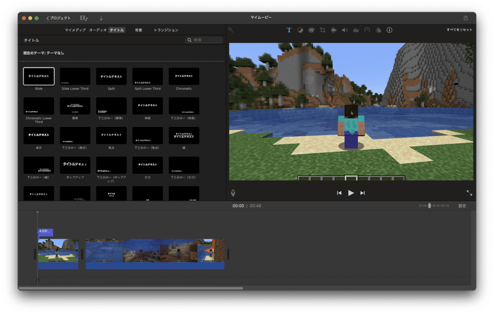Open the speed (speedometer) tool
494x314 pixels.
[367, 30]
